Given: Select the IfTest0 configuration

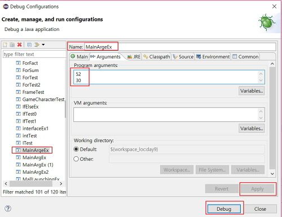Looking at the screenshot, I should click(29, 114).
